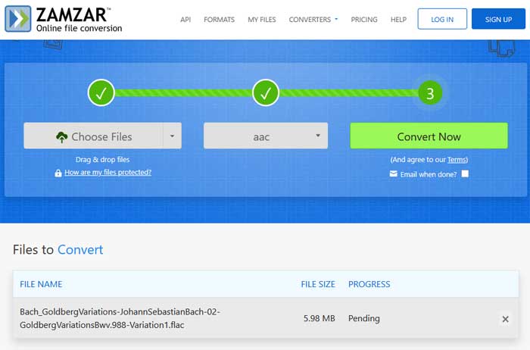Click the Bach_GoldbergVariations flac file name

pos(120,318)
